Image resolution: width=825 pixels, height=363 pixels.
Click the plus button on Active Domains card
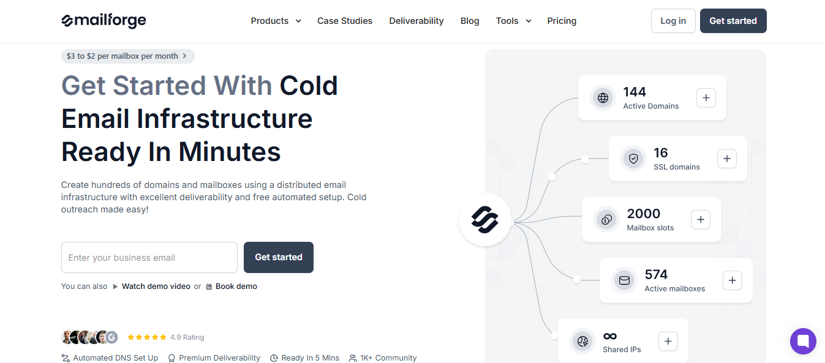point(706,97)
